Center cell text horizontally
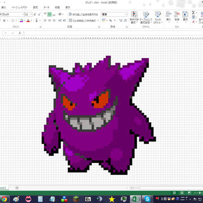Screen dimensions: 203x203 [50, 20]
